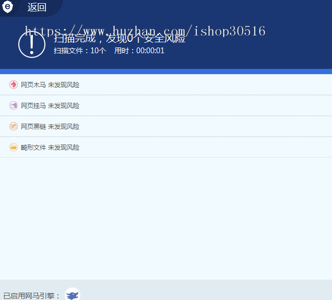332x300 pixels.
Task: Select the 网页黑链 未发现风险 row text
Action: coord(50,126)
